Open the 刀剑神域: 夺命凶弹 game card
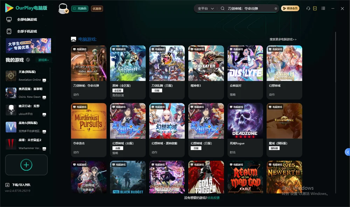 pyautogui.click(x=89, y=72)
